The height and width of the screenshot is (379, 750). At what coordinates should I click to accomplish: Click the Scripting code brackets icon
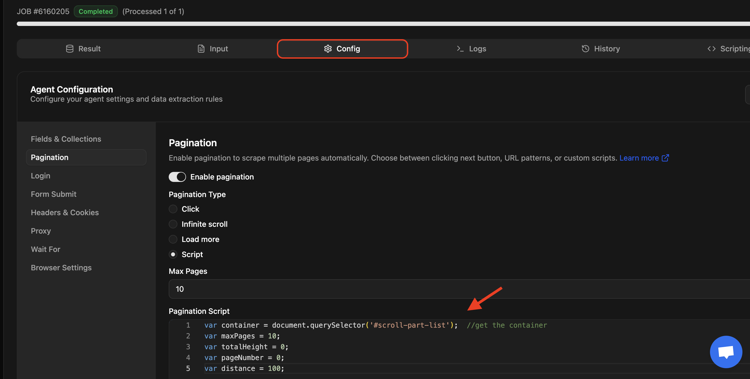point(711,49)
